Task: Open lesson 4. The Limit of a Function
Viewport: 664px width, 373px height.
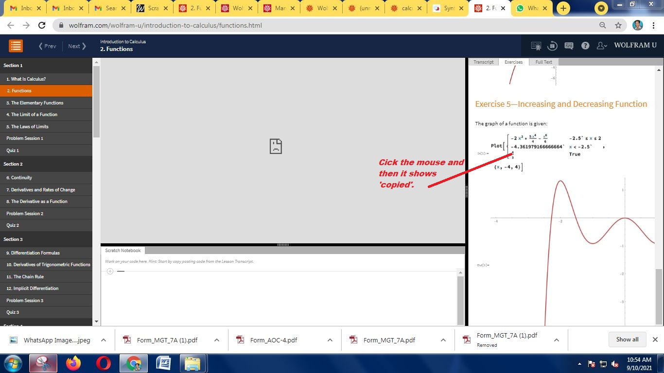Action: (46, 115)
